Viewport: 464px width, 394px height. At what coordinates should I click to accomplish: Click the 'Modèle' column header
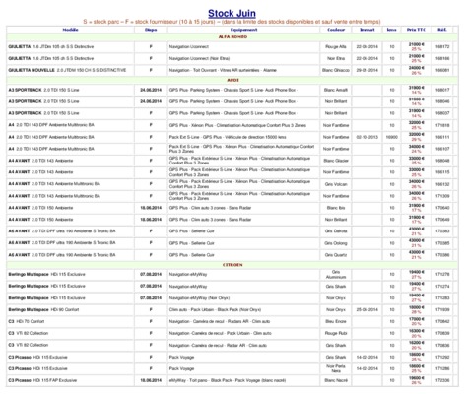pyautogui.click(x=70, y=30)
